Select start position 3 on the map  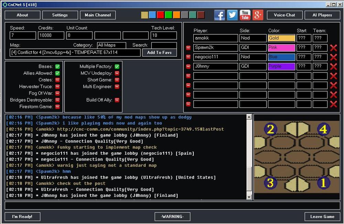[270, 183]
